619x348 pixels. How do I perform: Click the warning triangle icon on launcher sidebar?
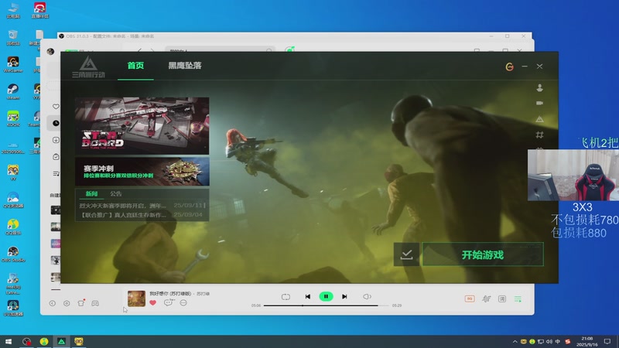point(539,119)
